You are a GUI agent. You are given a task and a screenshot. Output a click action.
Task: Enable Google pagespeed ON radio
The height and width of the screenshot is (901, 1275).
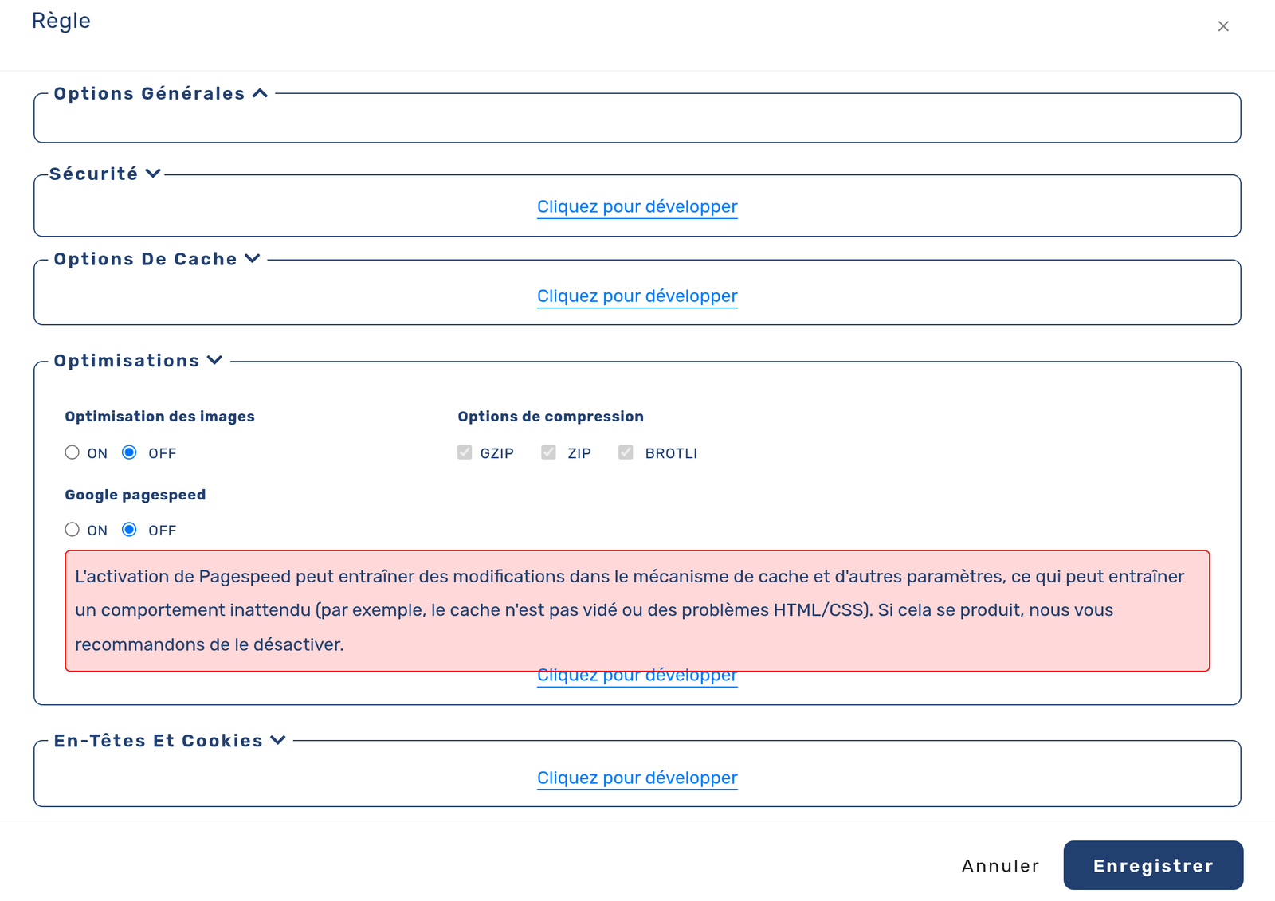coord(73,530)
